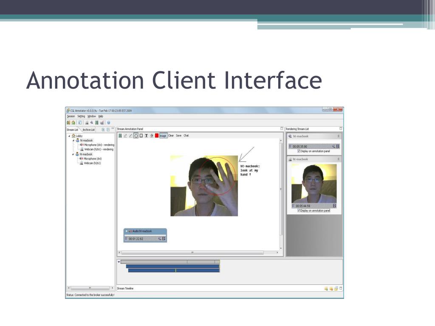Click Chat in the annotation toolbar

[186, 135]
